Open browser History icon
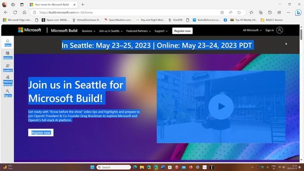304x171 pixels. [x=270, y=12]
